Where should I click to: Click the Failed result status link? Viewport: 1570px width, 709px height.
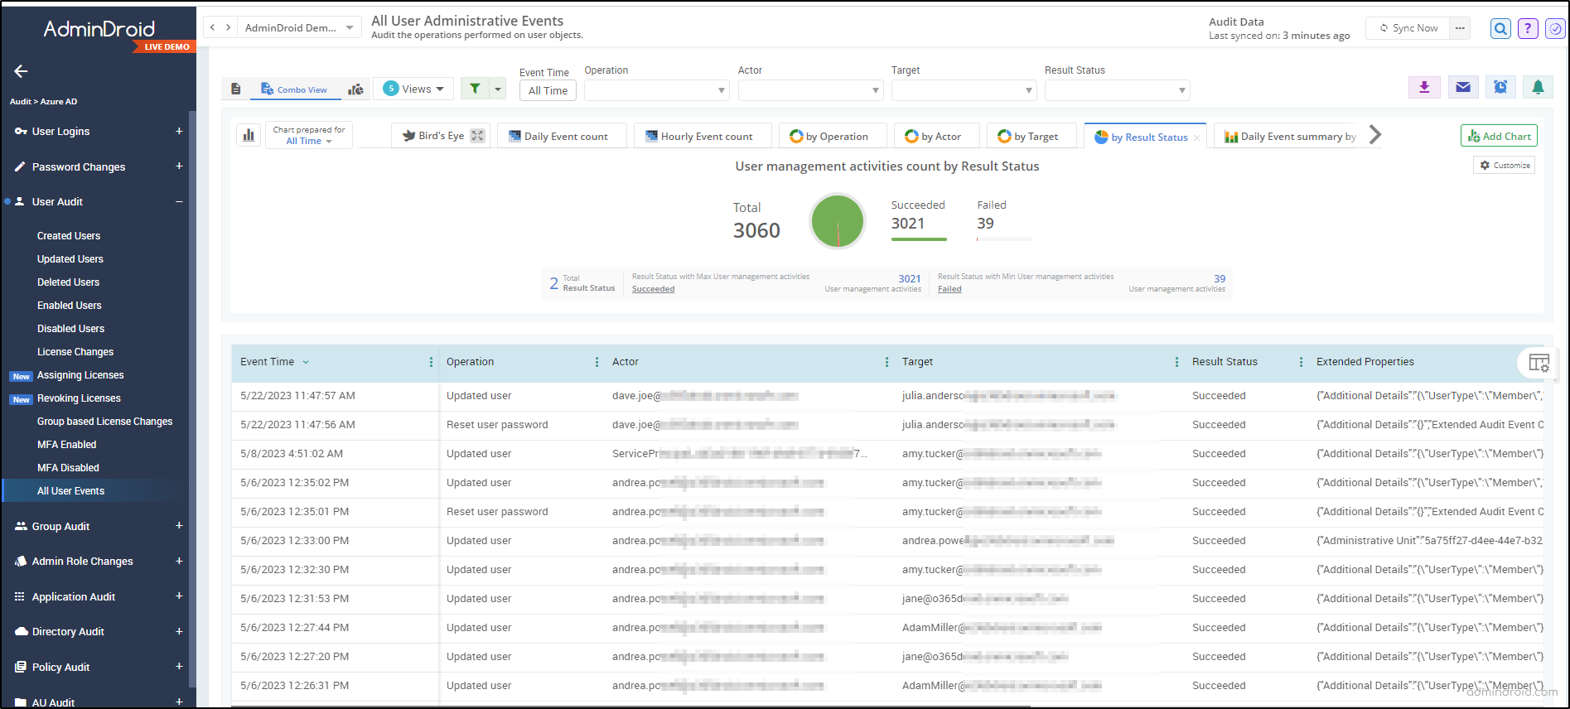coord(949,289)
